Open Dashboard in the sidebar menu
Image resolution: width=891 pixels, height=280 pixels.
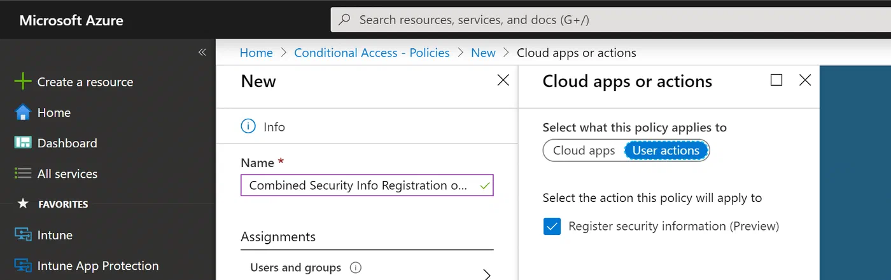[x=67, y=143]
